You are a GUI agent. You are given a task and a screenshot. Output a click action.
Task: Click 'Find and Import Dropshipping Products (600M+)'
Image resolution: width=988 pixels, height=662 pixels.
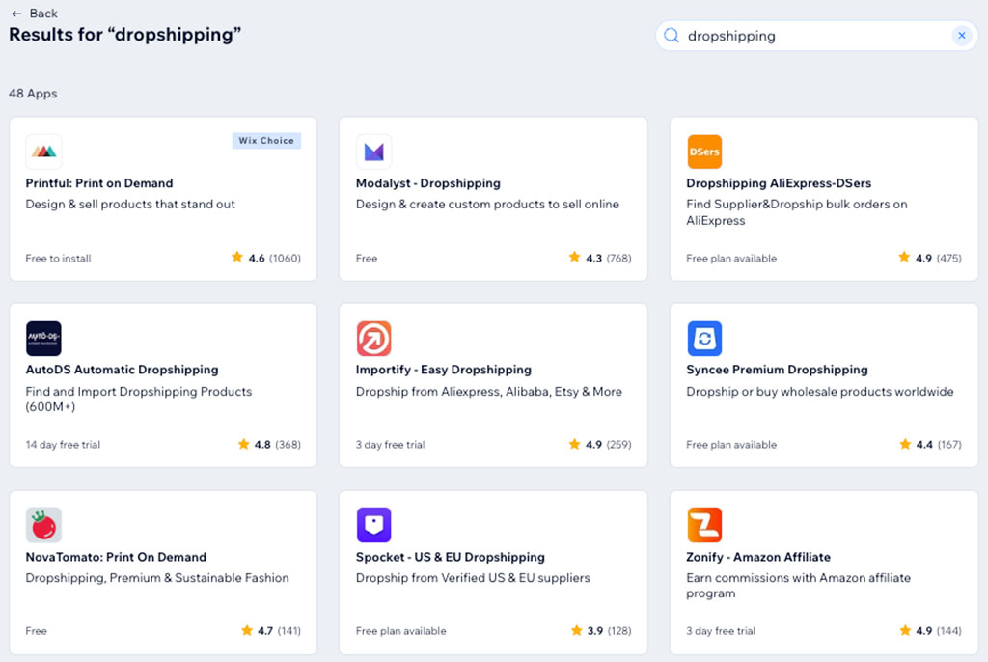(x=139, y=400)
